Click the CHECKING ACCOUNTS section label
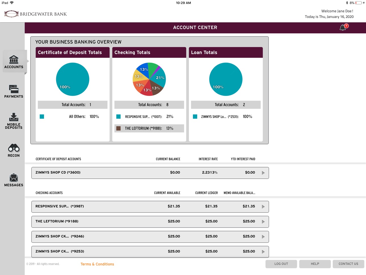 coord(49,193)
